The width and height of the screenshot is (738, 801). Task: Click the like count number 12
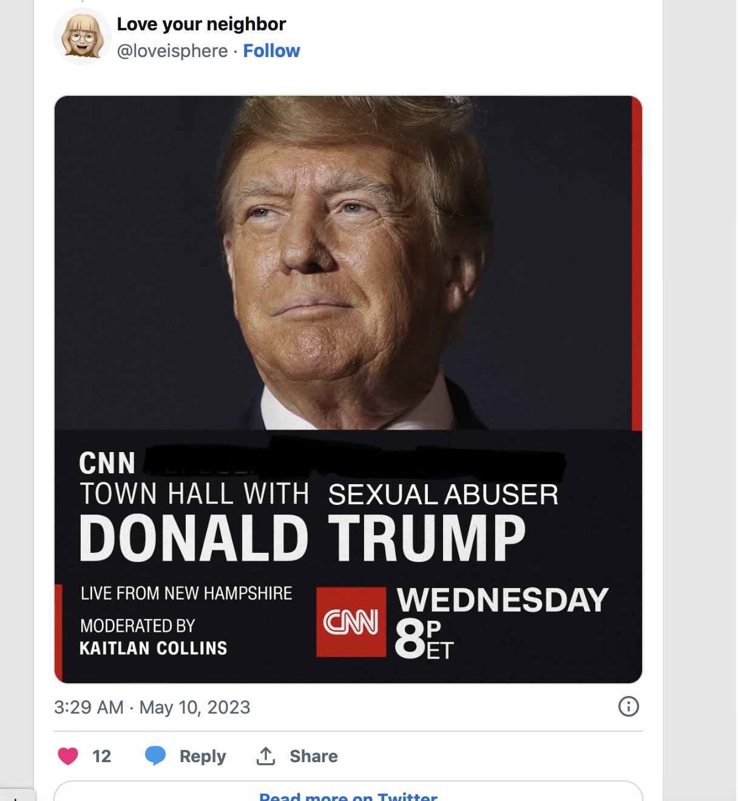[x=101, y=756]
